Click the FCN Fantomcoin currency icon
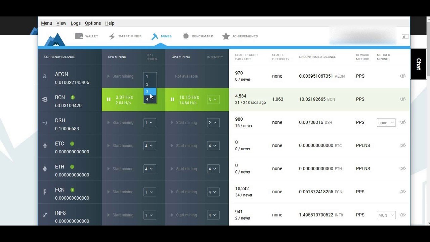 pyautogui.click(x=45, y=192)
